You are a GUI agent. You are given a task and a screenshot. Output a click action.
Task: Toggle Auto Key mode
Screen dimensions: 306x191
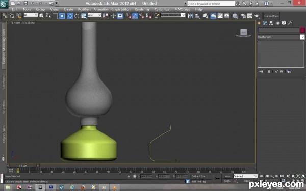[227, 176]
